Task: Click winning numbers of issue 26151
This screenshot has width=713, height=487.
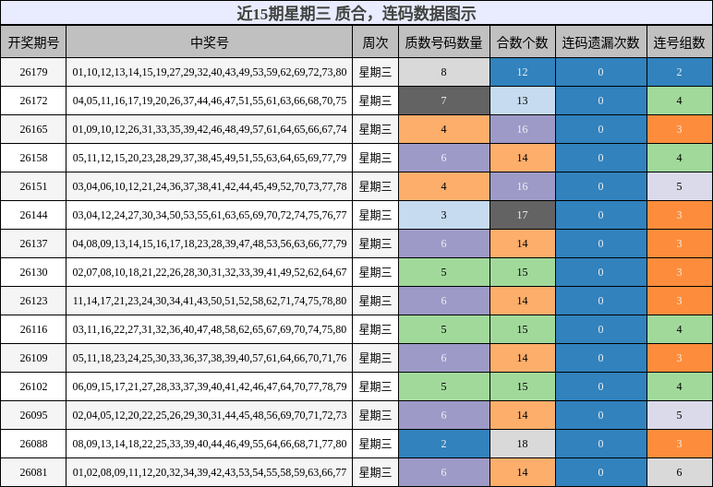Action: click(209, 186)
